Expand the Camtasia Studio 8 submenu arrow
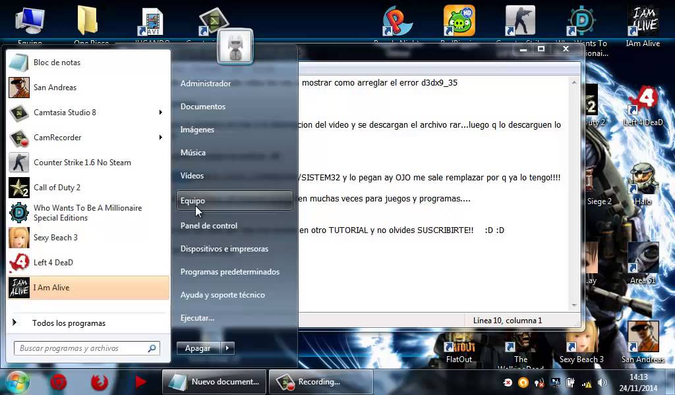 [161, 113]
